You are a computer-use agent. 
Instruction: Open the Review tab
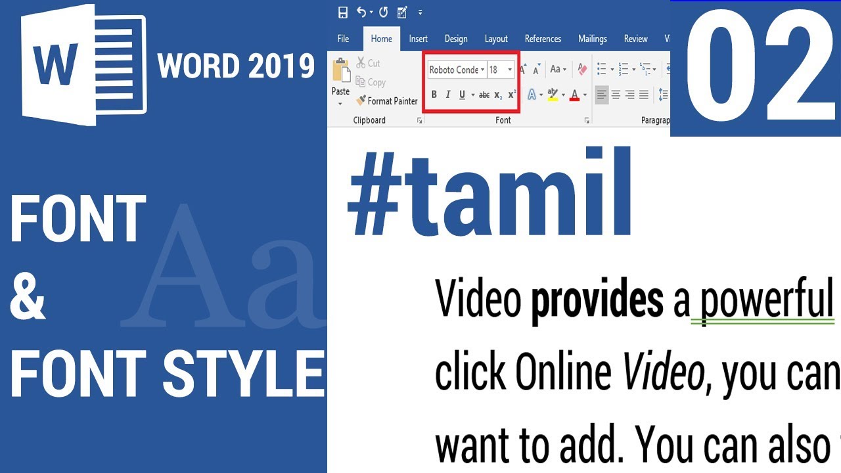[x=635, y=39]
